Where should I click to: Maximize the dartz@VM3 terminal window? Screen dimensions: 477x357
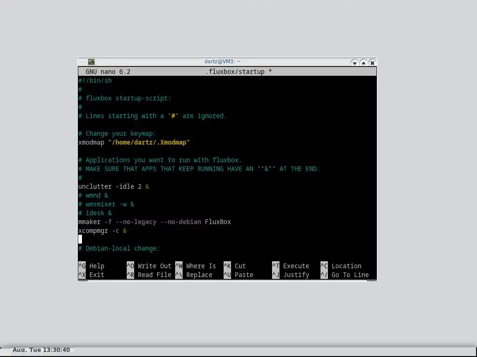coord(363,63)
